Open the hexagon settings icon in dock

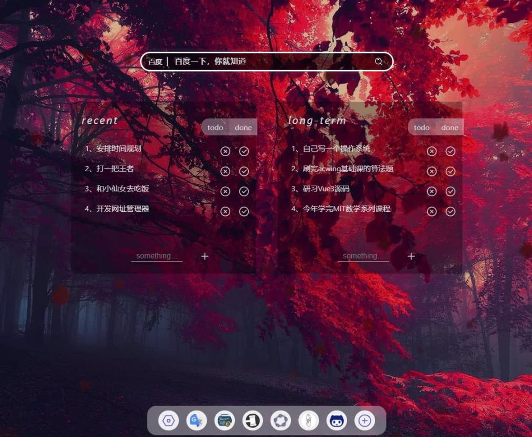point(168,420)
